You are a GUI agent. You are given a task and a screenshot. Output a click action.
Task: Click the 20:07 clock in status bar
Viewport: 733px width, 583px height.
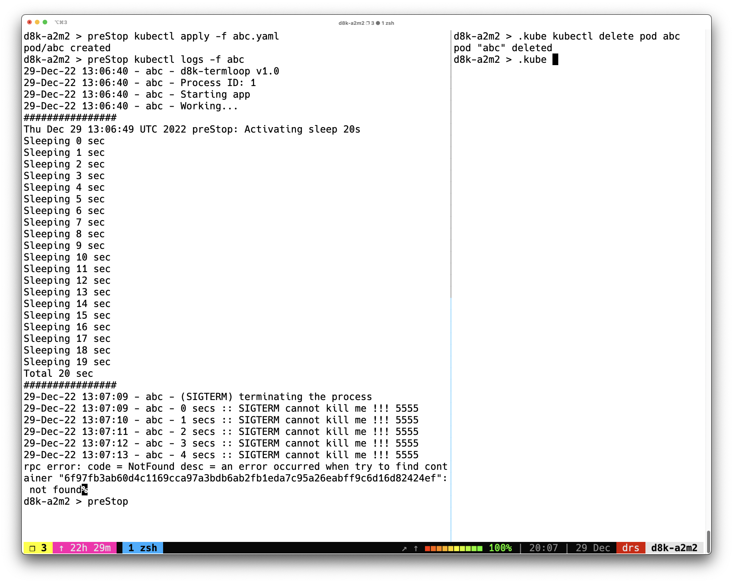pos(544,548)
